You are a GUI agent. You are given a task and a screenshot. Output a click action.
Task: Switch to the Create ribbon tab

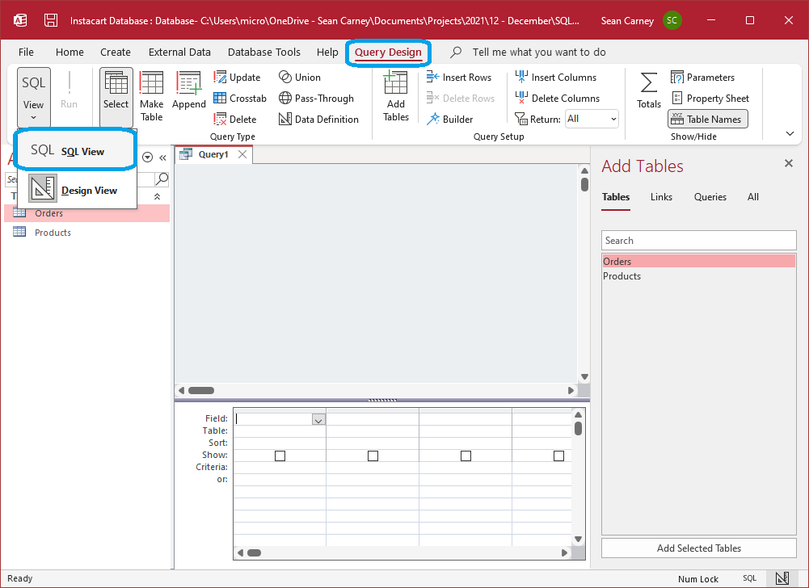[115, 51]
